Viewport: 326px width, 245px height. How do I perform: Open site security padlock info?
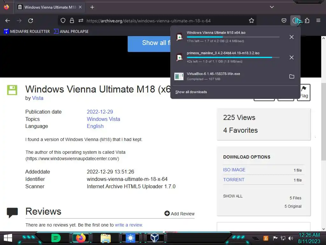click(72, 20)
